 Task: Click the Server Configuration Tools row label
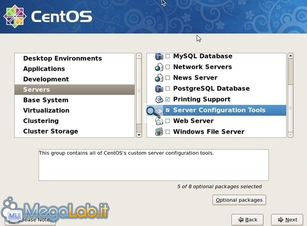pyautogui.click(x=219, y=110)
